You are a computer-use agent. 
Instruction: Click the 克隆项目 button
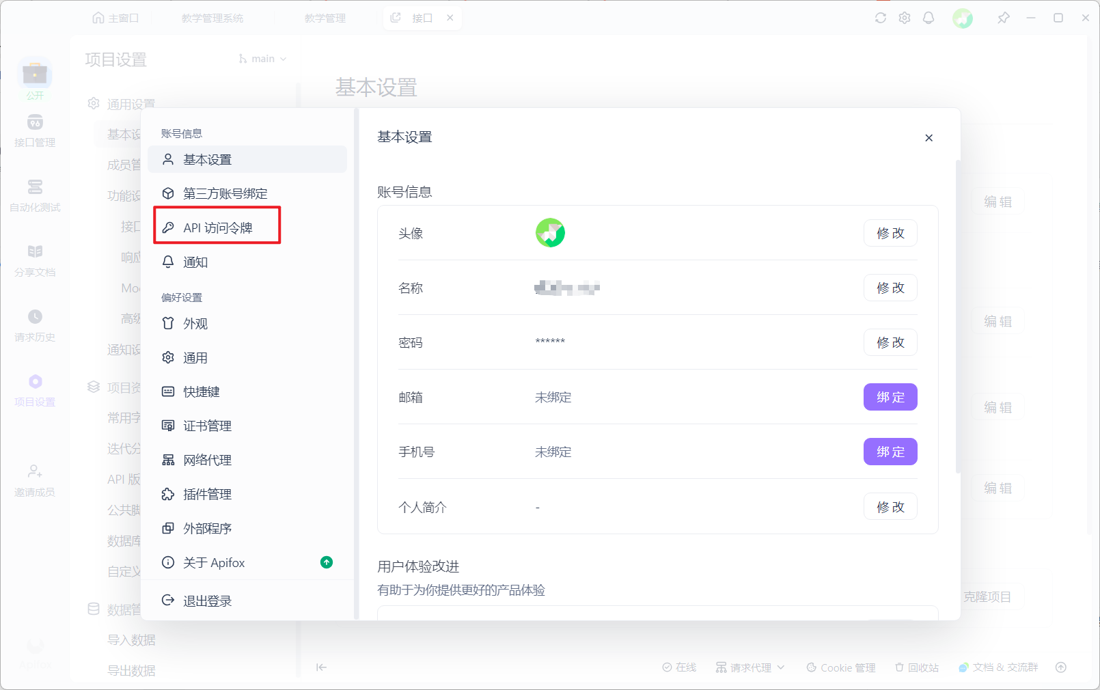[x=987, y=596]
